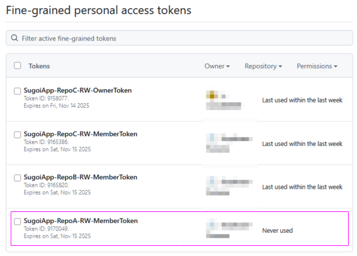Open the SugoiApp-RepoB-RW-MemberToken token link
Viewport: 357px width, 256px height.
80,177
